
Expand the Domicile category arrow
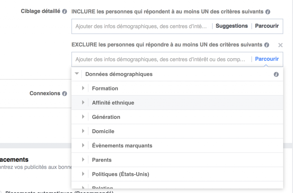click(x=83, y=131)
